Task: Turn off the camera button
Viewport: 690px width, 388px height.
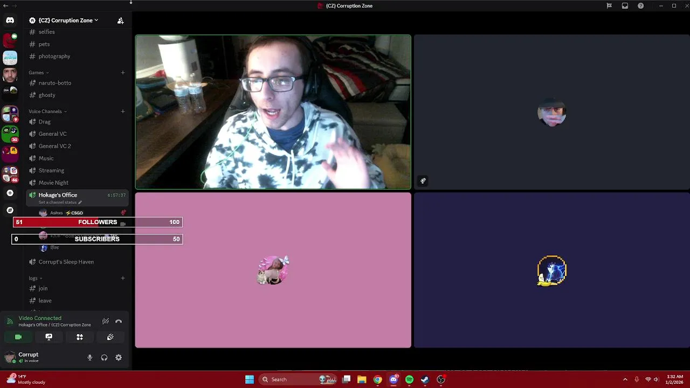Action: click(18, 337)
